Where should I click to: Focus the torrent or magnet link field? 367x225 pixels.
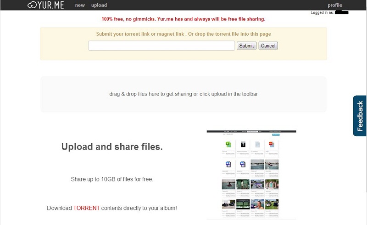click(161, 46)
